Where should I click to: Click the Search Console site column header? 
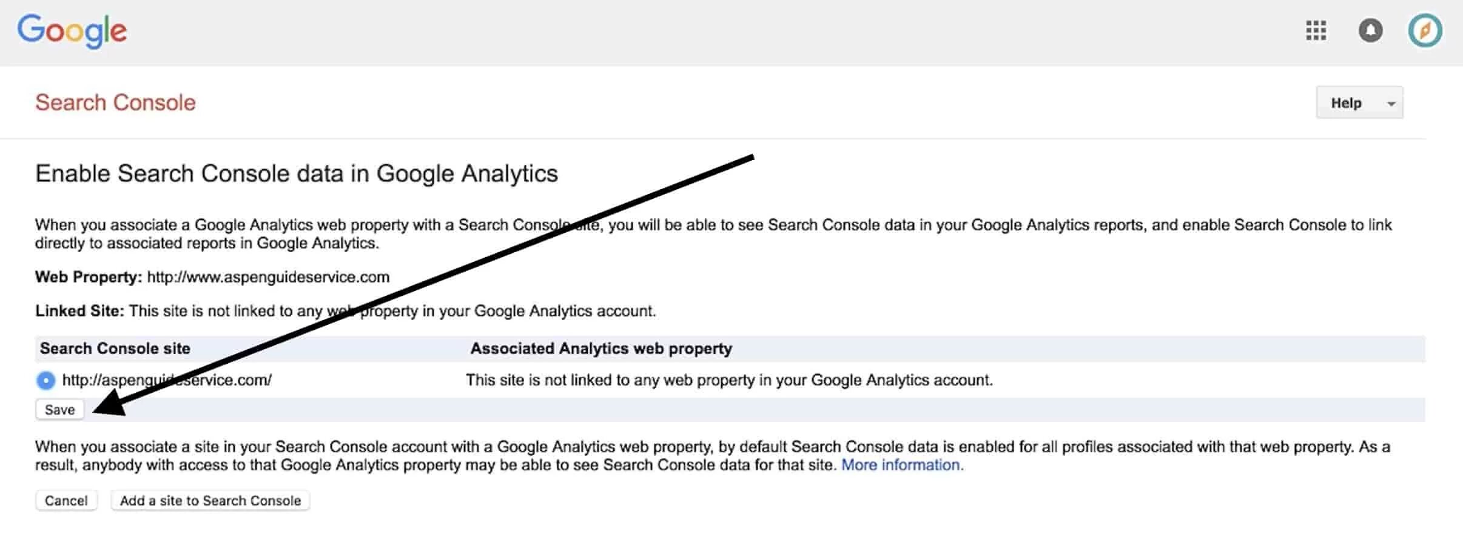(x=115, y=349)
